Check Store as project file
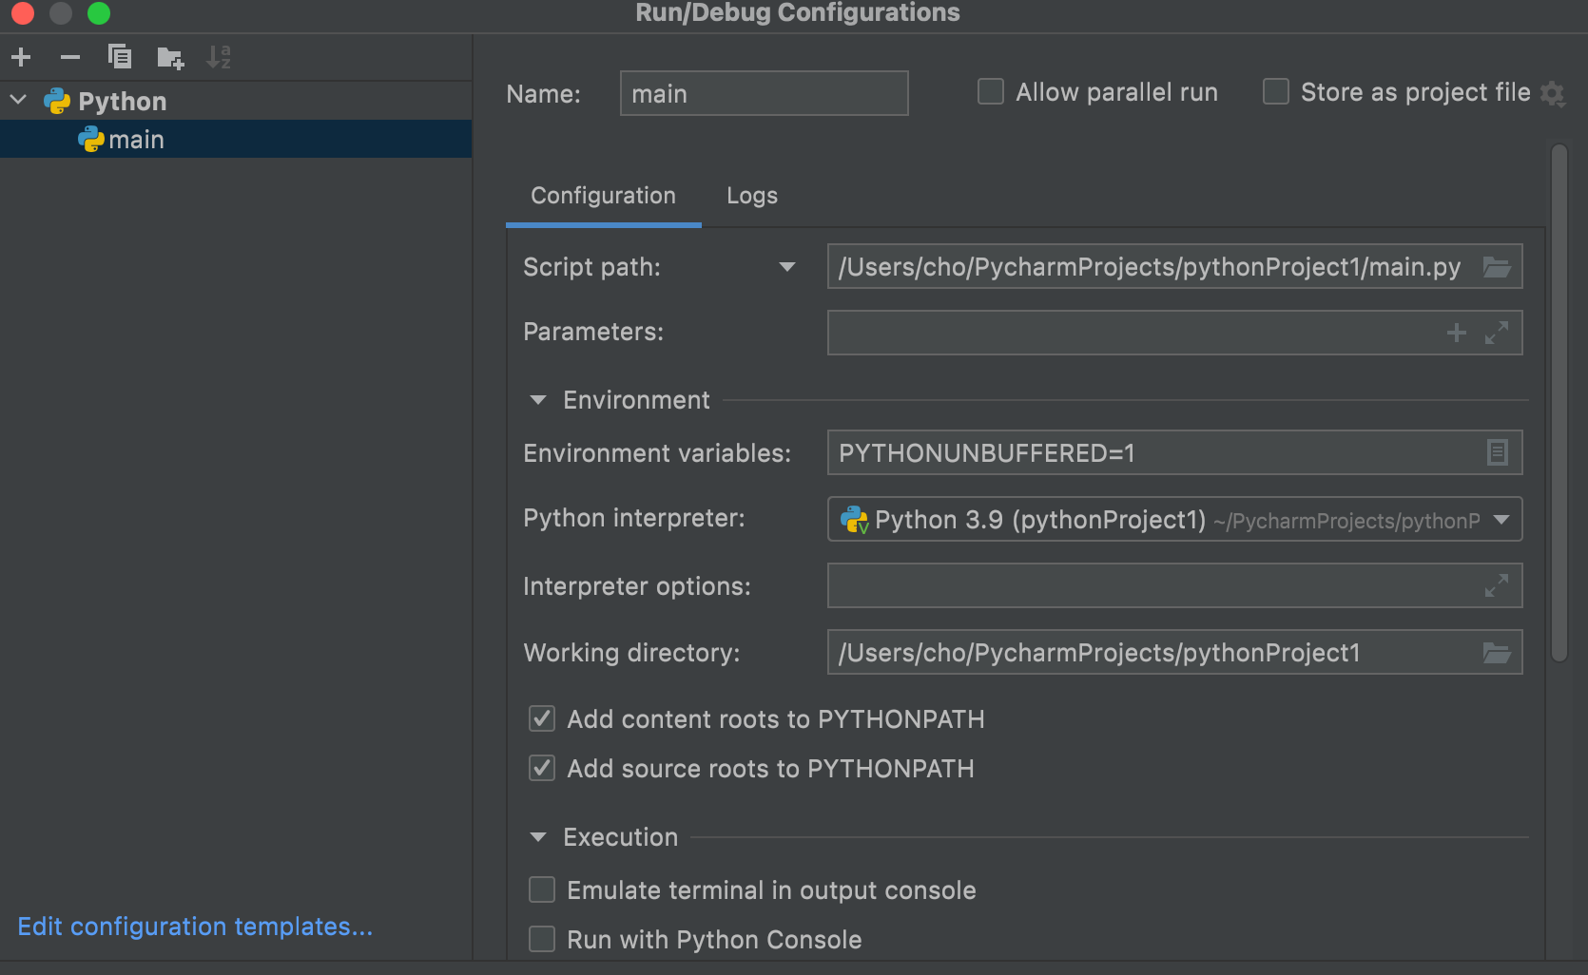 pos(1275,92)
